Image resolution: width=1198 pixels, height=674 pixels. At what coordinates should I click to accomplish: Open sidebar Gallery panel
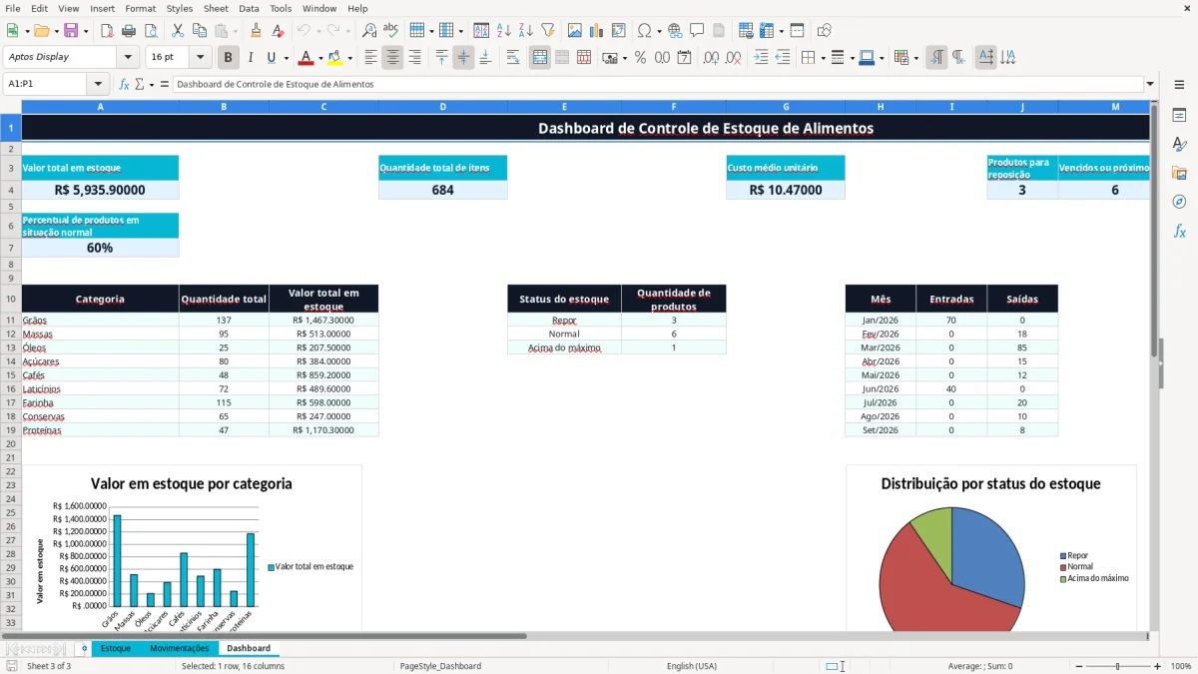1179,173
